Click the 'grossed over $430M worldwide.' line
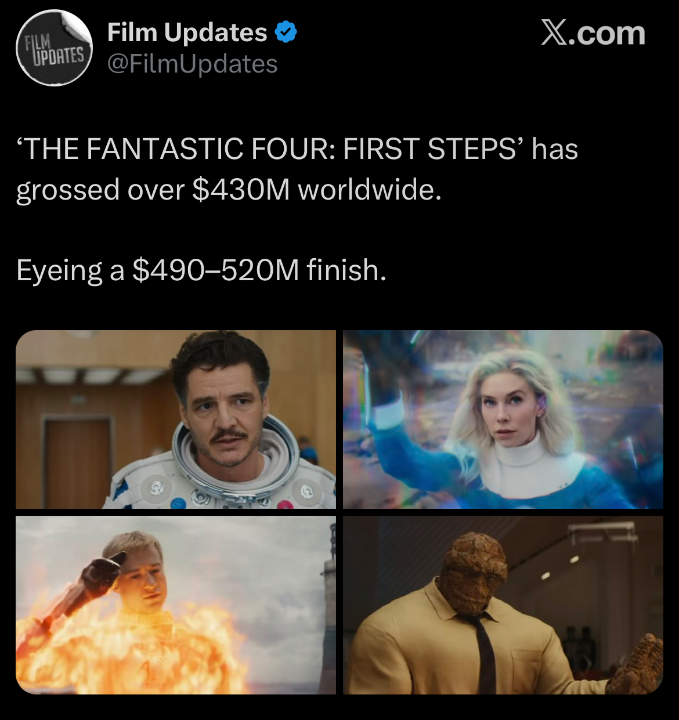 (229, 190)
